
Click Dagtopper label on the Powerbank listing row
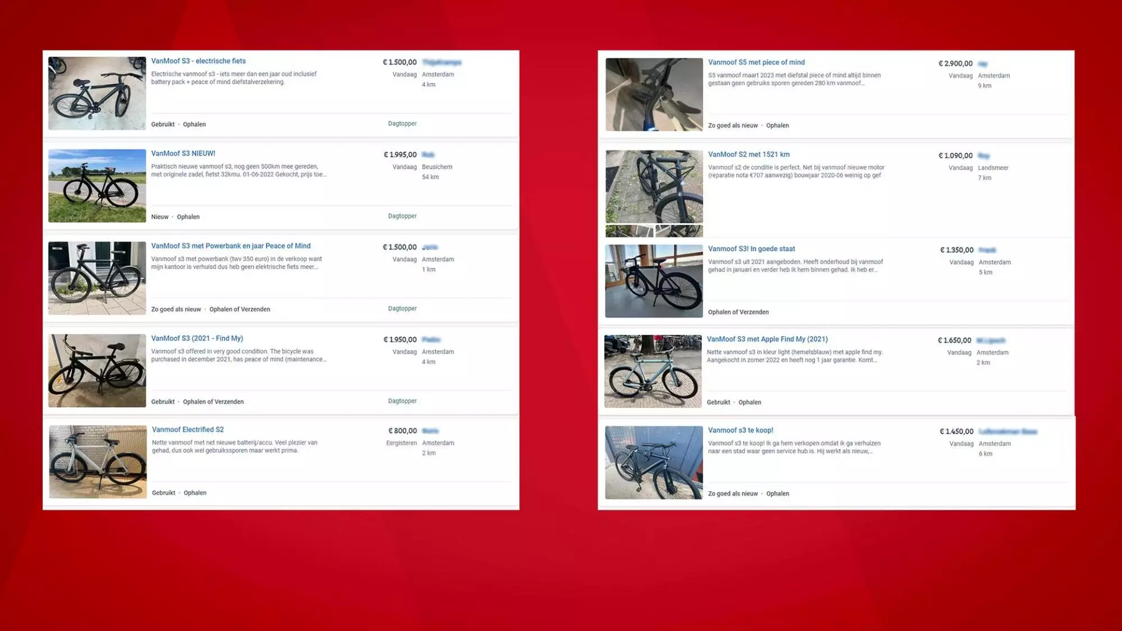click(402, 308)
